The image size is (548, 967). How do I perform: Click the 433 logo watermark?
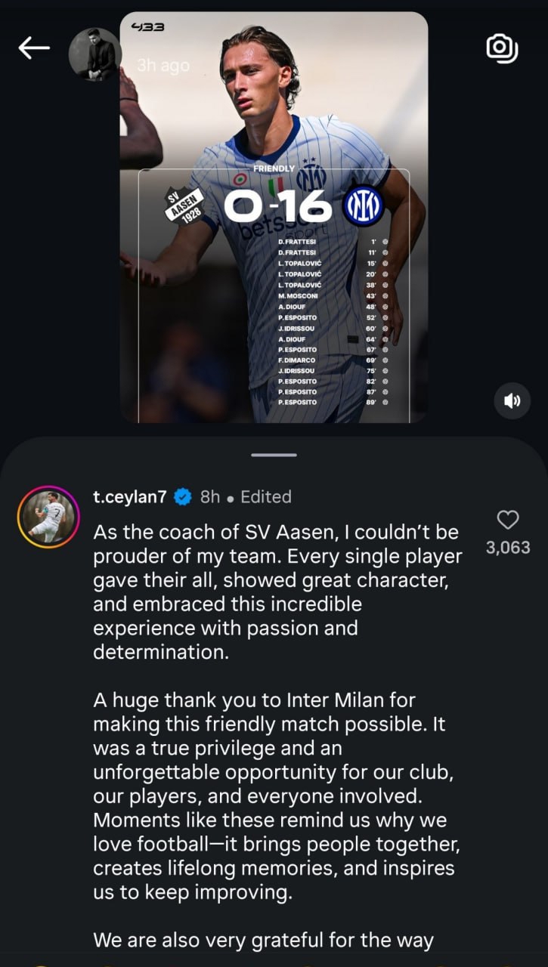pyautogui.click(x=147, y=28)
